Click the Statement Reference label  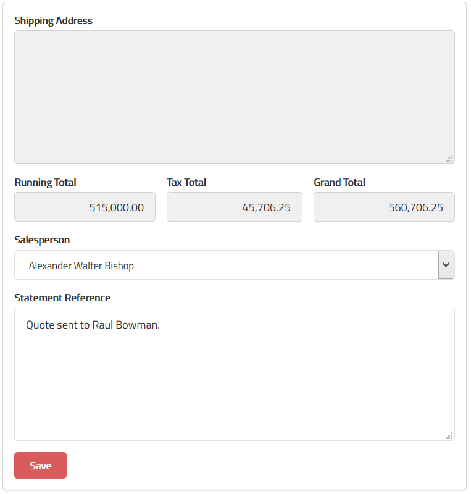[62, 298]
